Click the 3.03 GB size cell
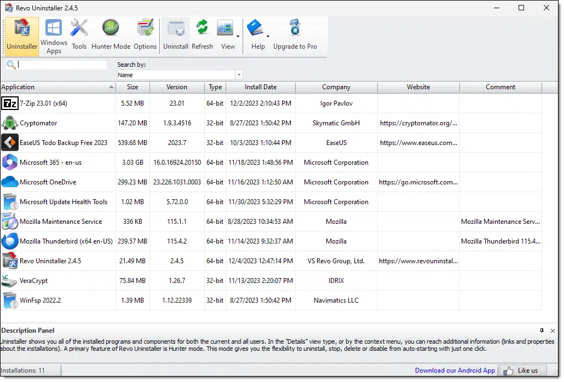Image resolution: width=564 pixels, height=382 pixels. click(133, 163)
